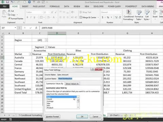Select Count in summarize list

pyautogui.click(x=61, y=99)
